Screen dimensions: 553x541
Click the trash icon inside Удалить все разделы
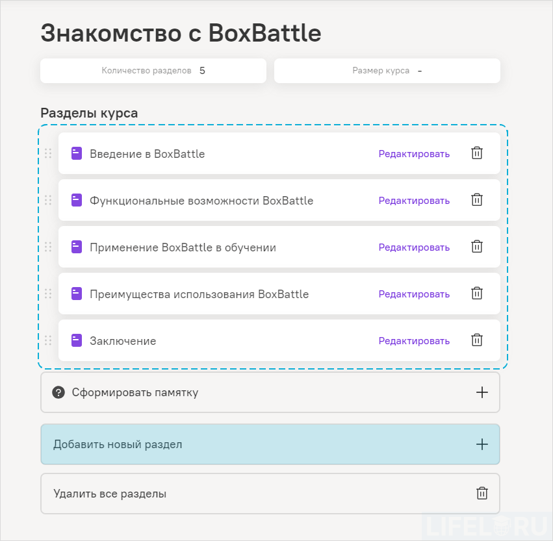482,493
